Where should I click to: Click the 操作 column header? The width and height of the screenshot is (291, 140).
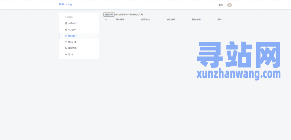220,20
